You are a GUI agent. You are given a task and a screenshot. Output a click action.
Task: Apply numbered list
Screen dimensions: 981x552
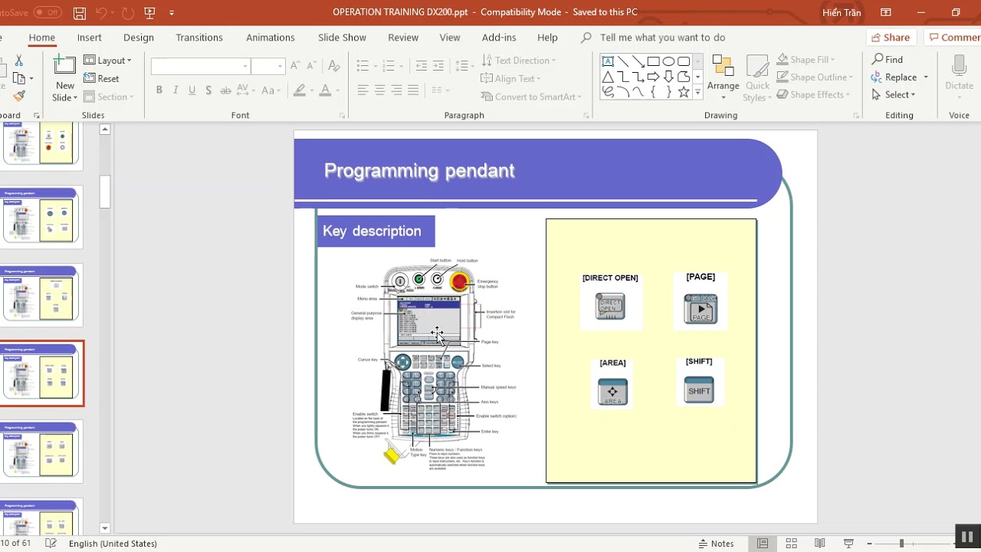[x=388, y=66]
